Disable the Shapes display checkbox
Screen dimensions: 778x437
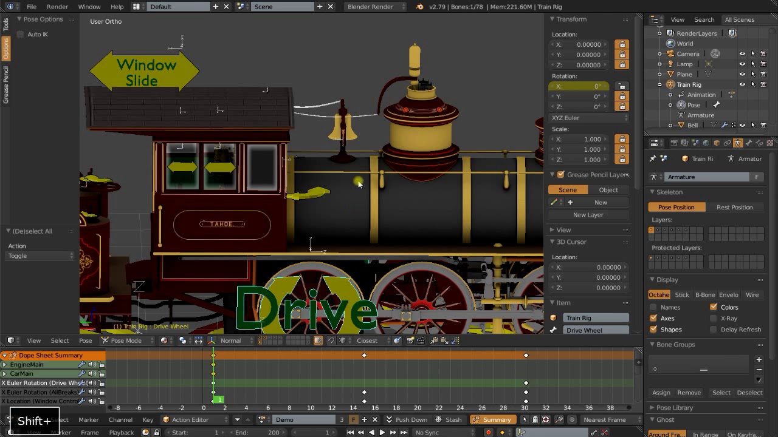(x=653, y=329)
